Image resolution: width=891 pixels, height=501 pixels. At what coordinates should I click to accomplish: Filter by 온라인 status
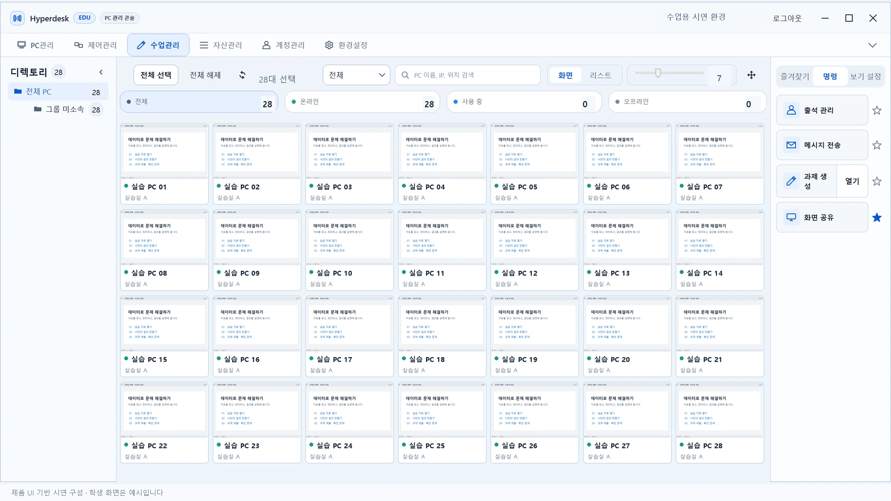tap(362, 102)
